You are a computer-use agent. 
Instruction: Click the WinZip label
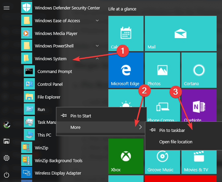[x=42, y=148]
